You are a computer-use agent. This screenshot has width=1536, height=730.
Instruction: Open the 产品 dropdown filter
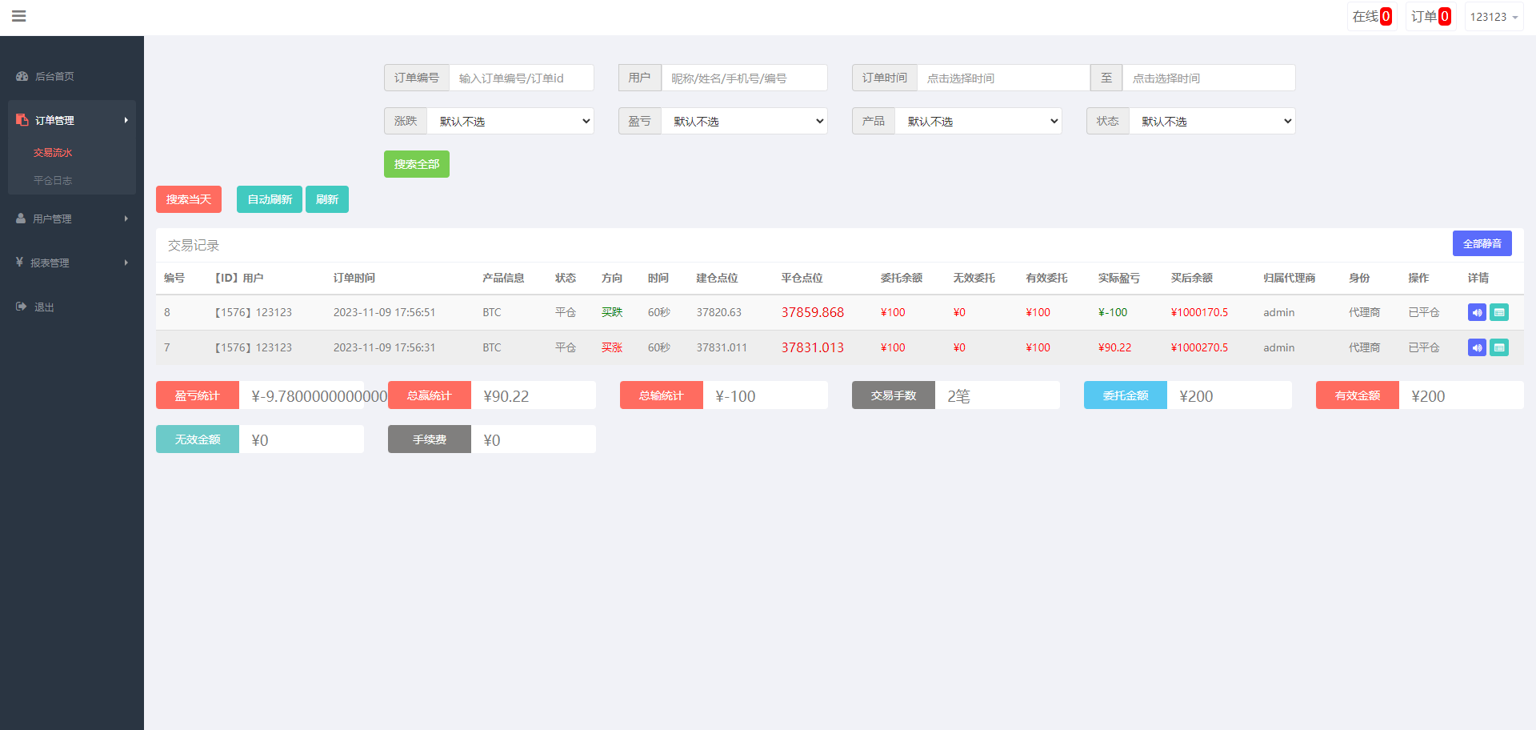[978, 121]
